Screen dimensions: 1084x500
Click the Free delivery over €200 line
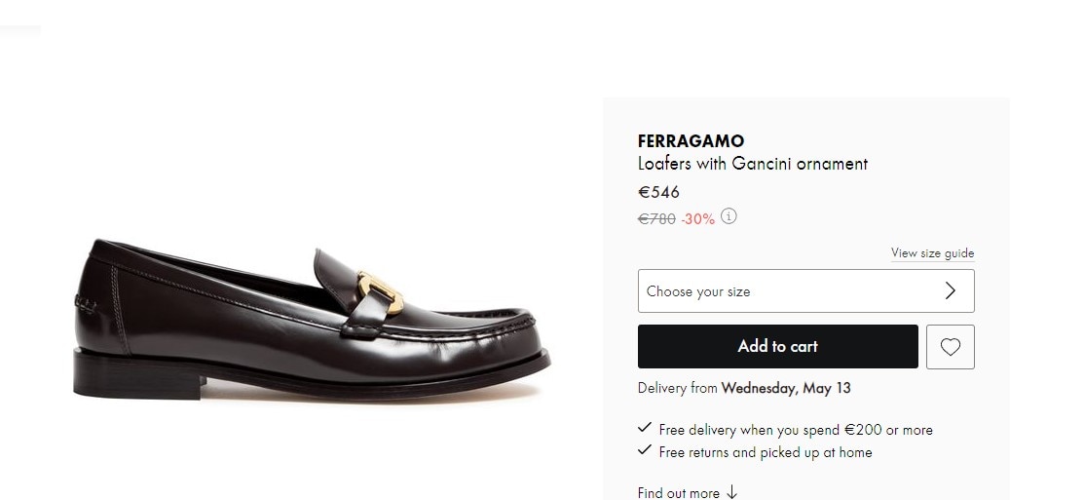(x=796, y=430)
